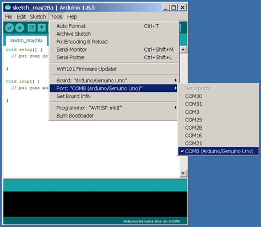
Task: Select COM29 serial port
Action: [219, 120]
